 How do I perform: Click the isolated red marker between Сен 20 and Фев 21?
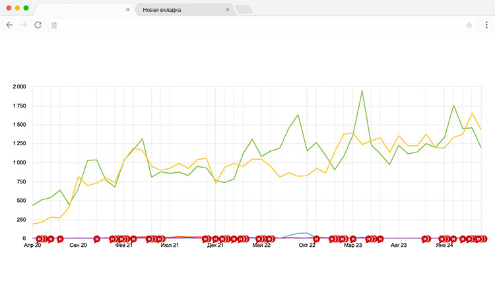coord(97,239)
